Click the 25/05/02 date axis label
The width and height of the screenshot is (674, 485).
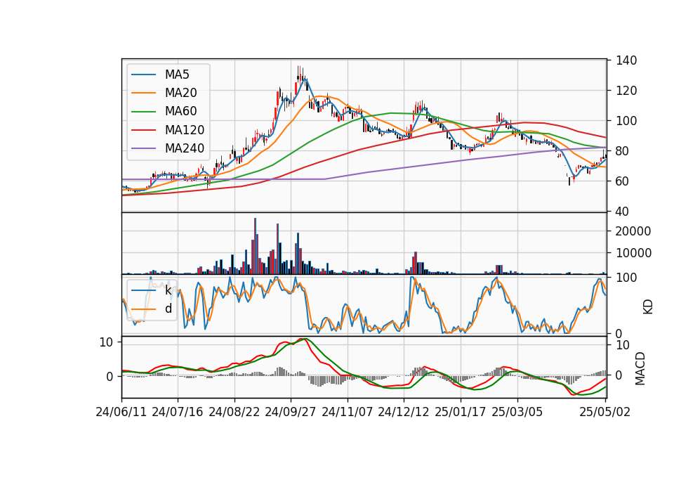[x=604, y=413]
